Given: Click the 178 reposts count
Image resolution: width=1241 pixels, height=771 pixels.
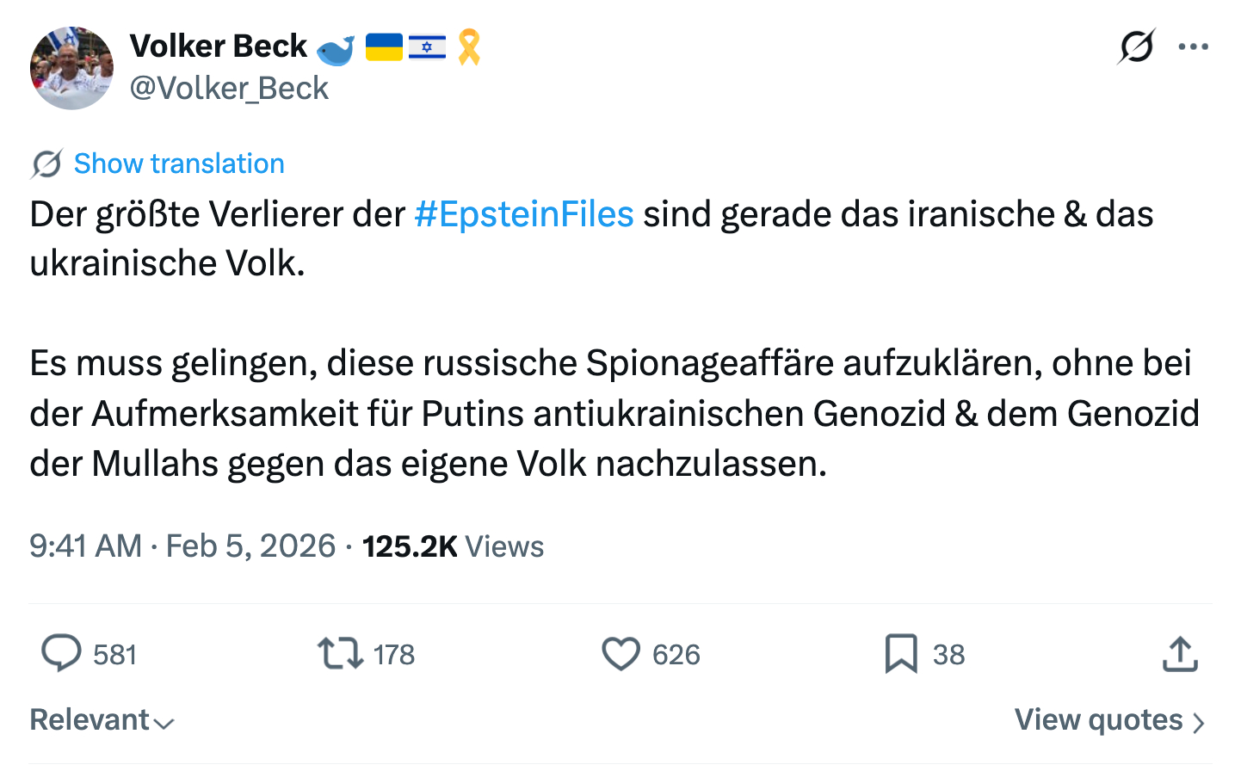Looking at the screenshot, I should 394,655.
